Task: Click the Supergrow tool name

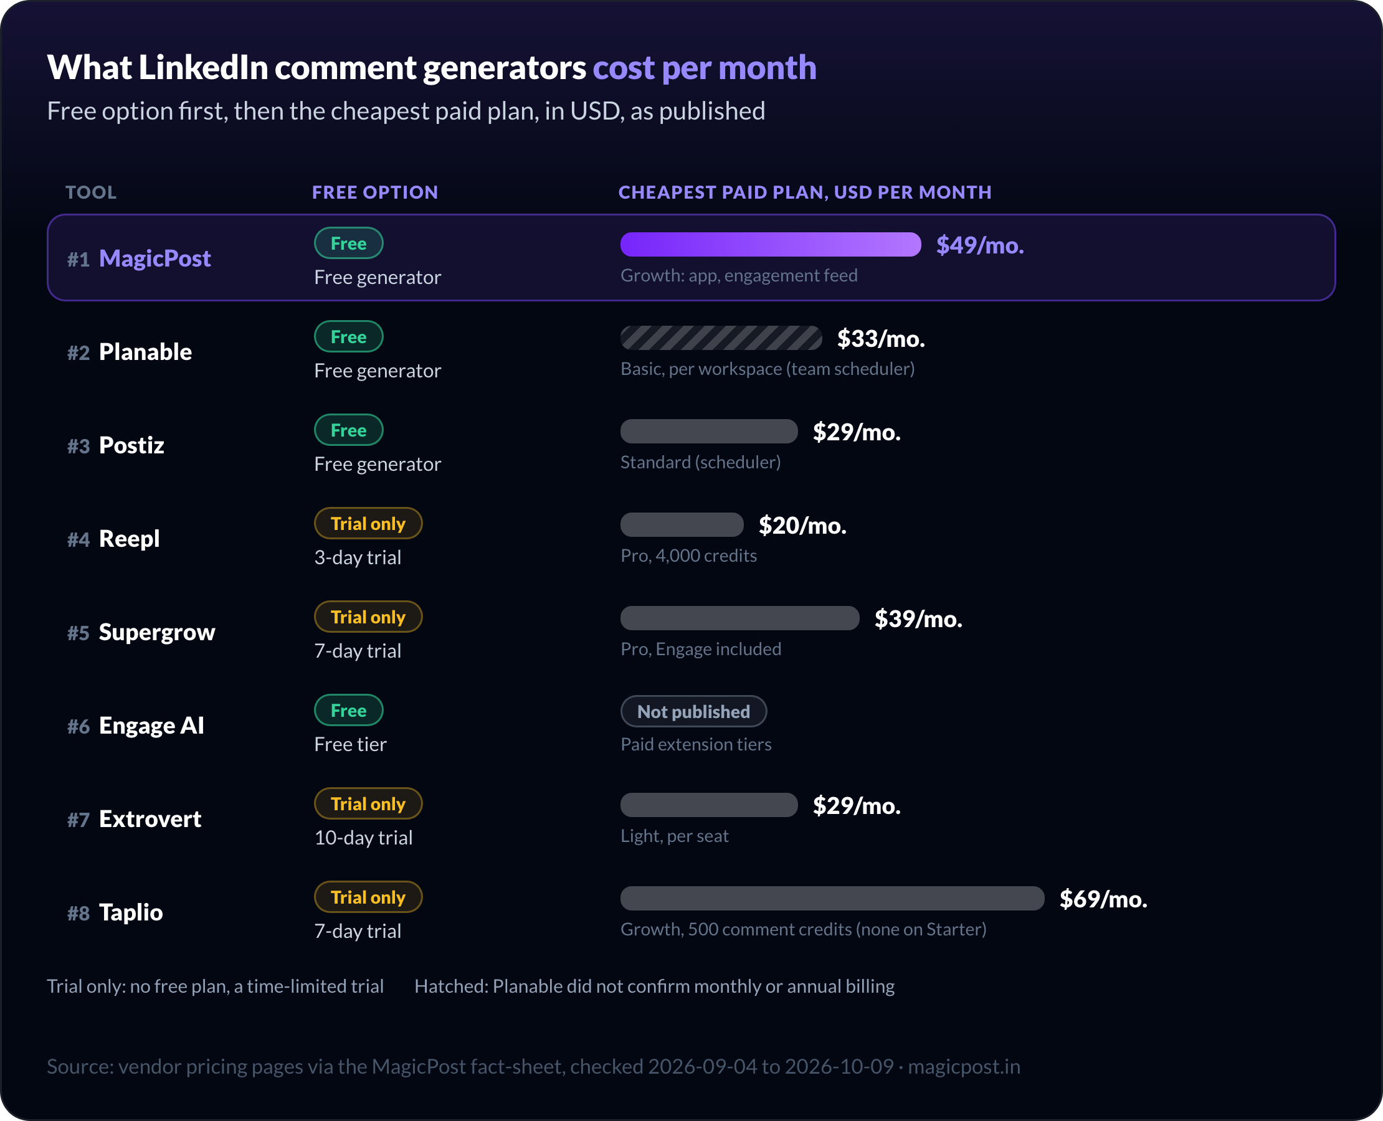Action: tap(157, 632)
